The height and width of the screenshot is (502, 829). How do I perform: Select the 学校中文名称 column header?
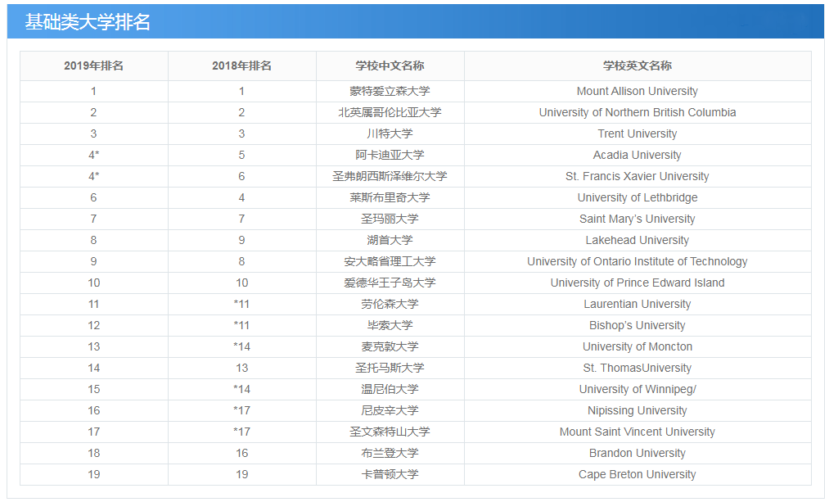(x=390, y=66)
